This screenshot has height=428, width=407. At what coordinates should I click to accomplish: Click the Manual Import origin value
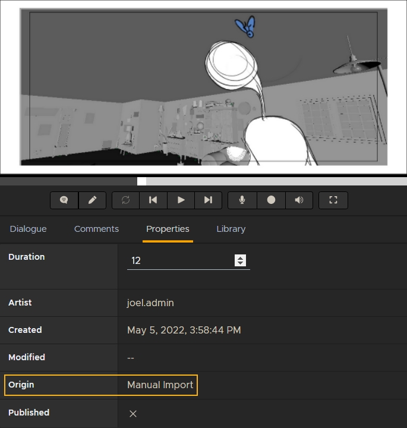[x=160, y=385]
